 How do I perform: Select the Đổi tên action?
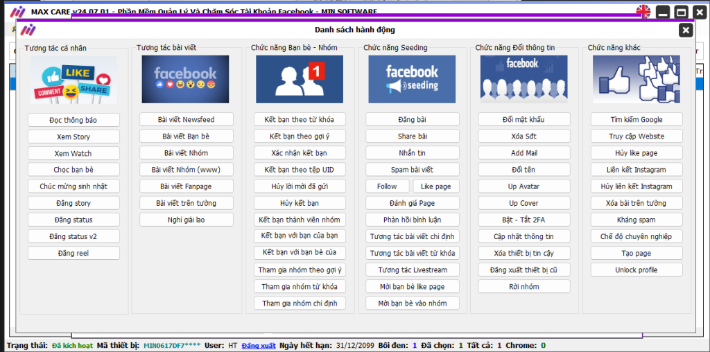click(x=524, y=170)
